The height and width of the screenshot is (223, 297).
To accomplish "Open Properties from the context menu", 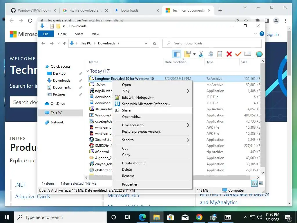I will (x=153, y=184).
